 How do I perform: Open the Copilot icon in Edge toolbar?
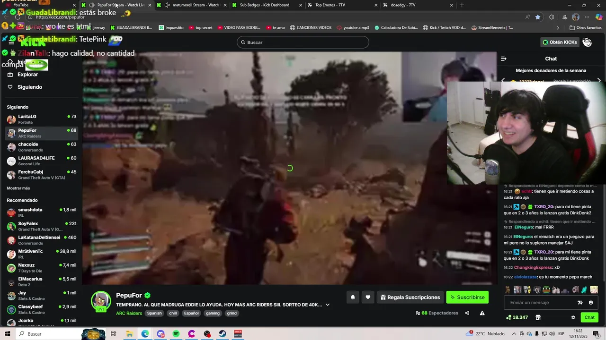click(x=599, y=17)
